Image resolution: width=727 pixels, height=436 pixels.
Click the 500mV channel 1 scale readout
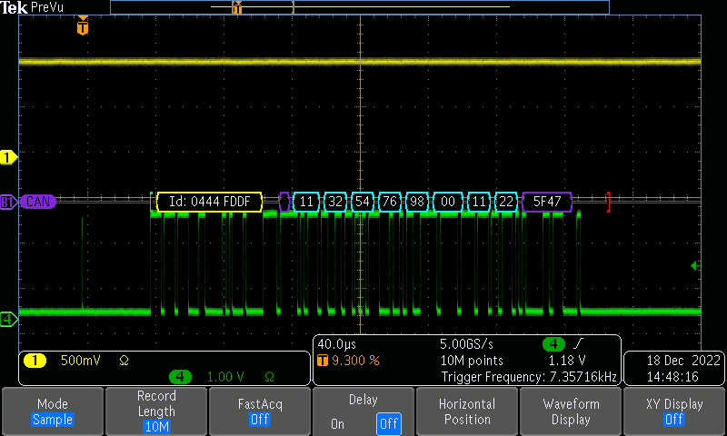tap(81, 361)
